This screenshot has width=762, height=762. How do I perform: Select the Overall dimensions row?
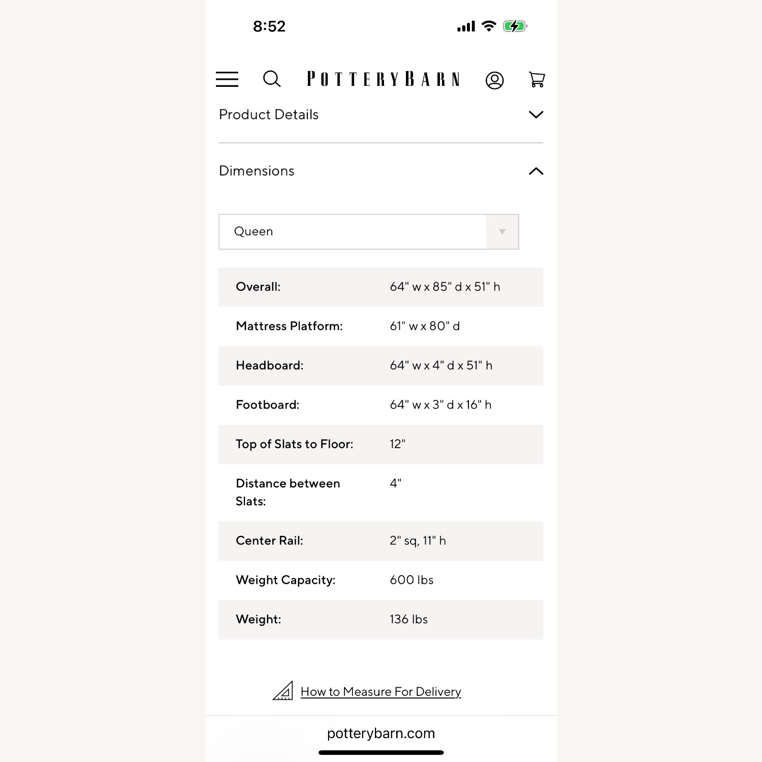[x=381, y=287]
